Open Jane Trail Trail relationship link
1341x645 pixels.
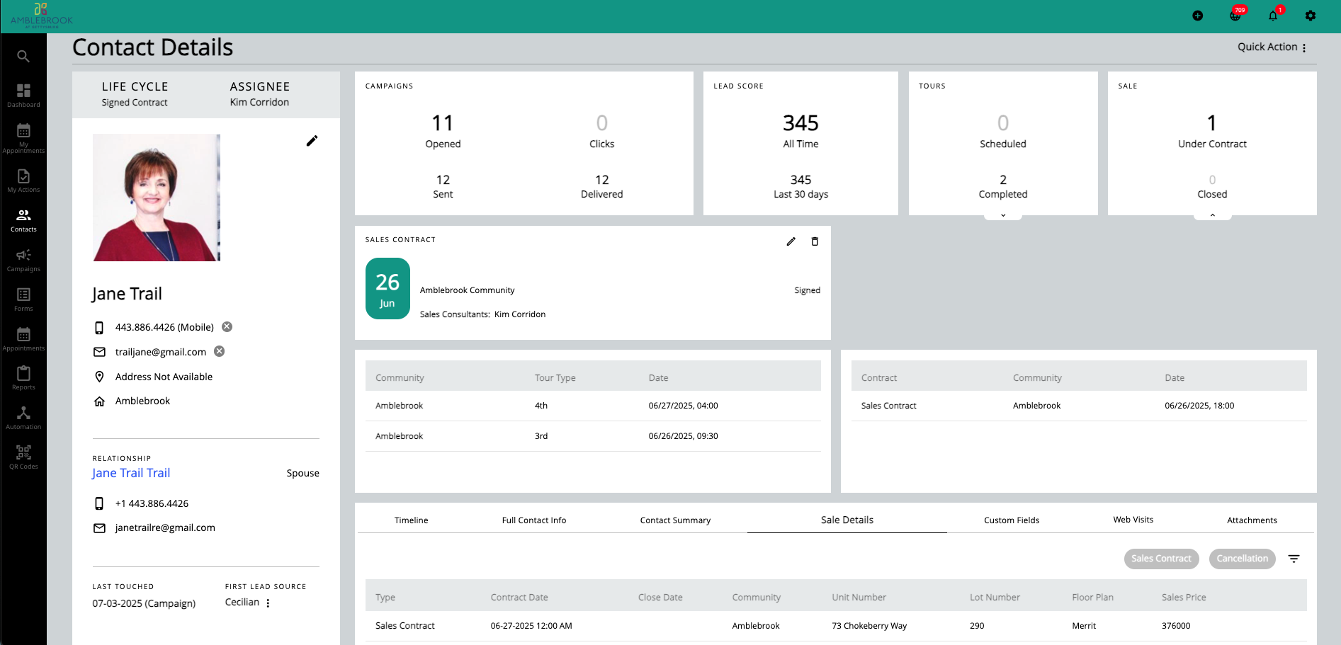click(x=131, y=473)
